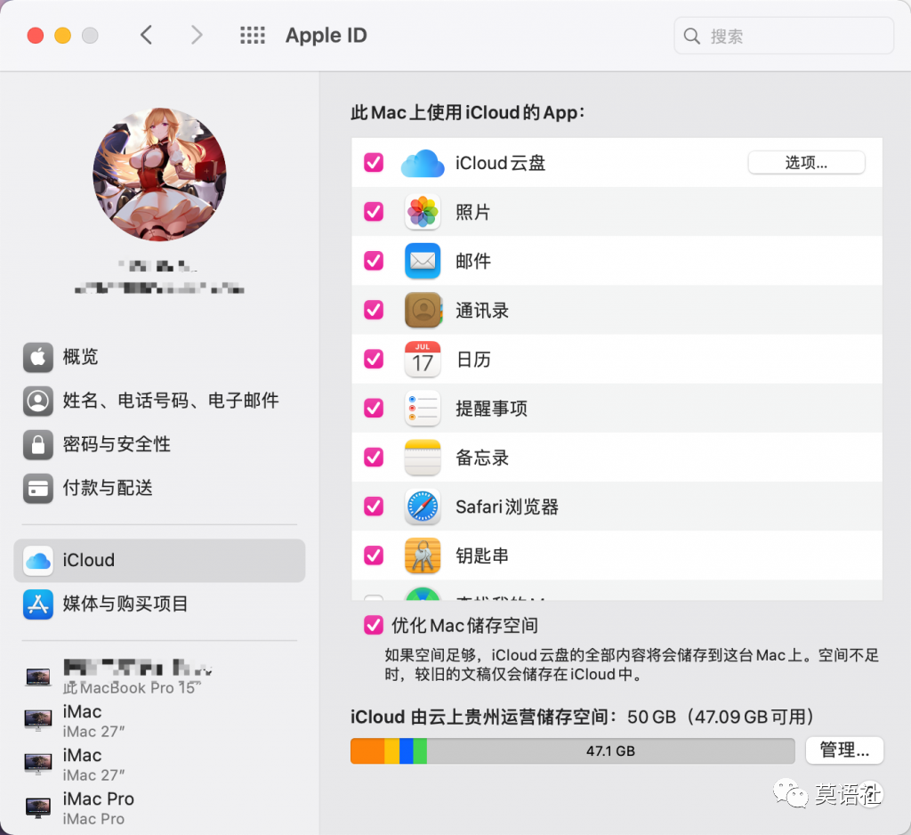Click the blue storage bar segment

[406, 750]
